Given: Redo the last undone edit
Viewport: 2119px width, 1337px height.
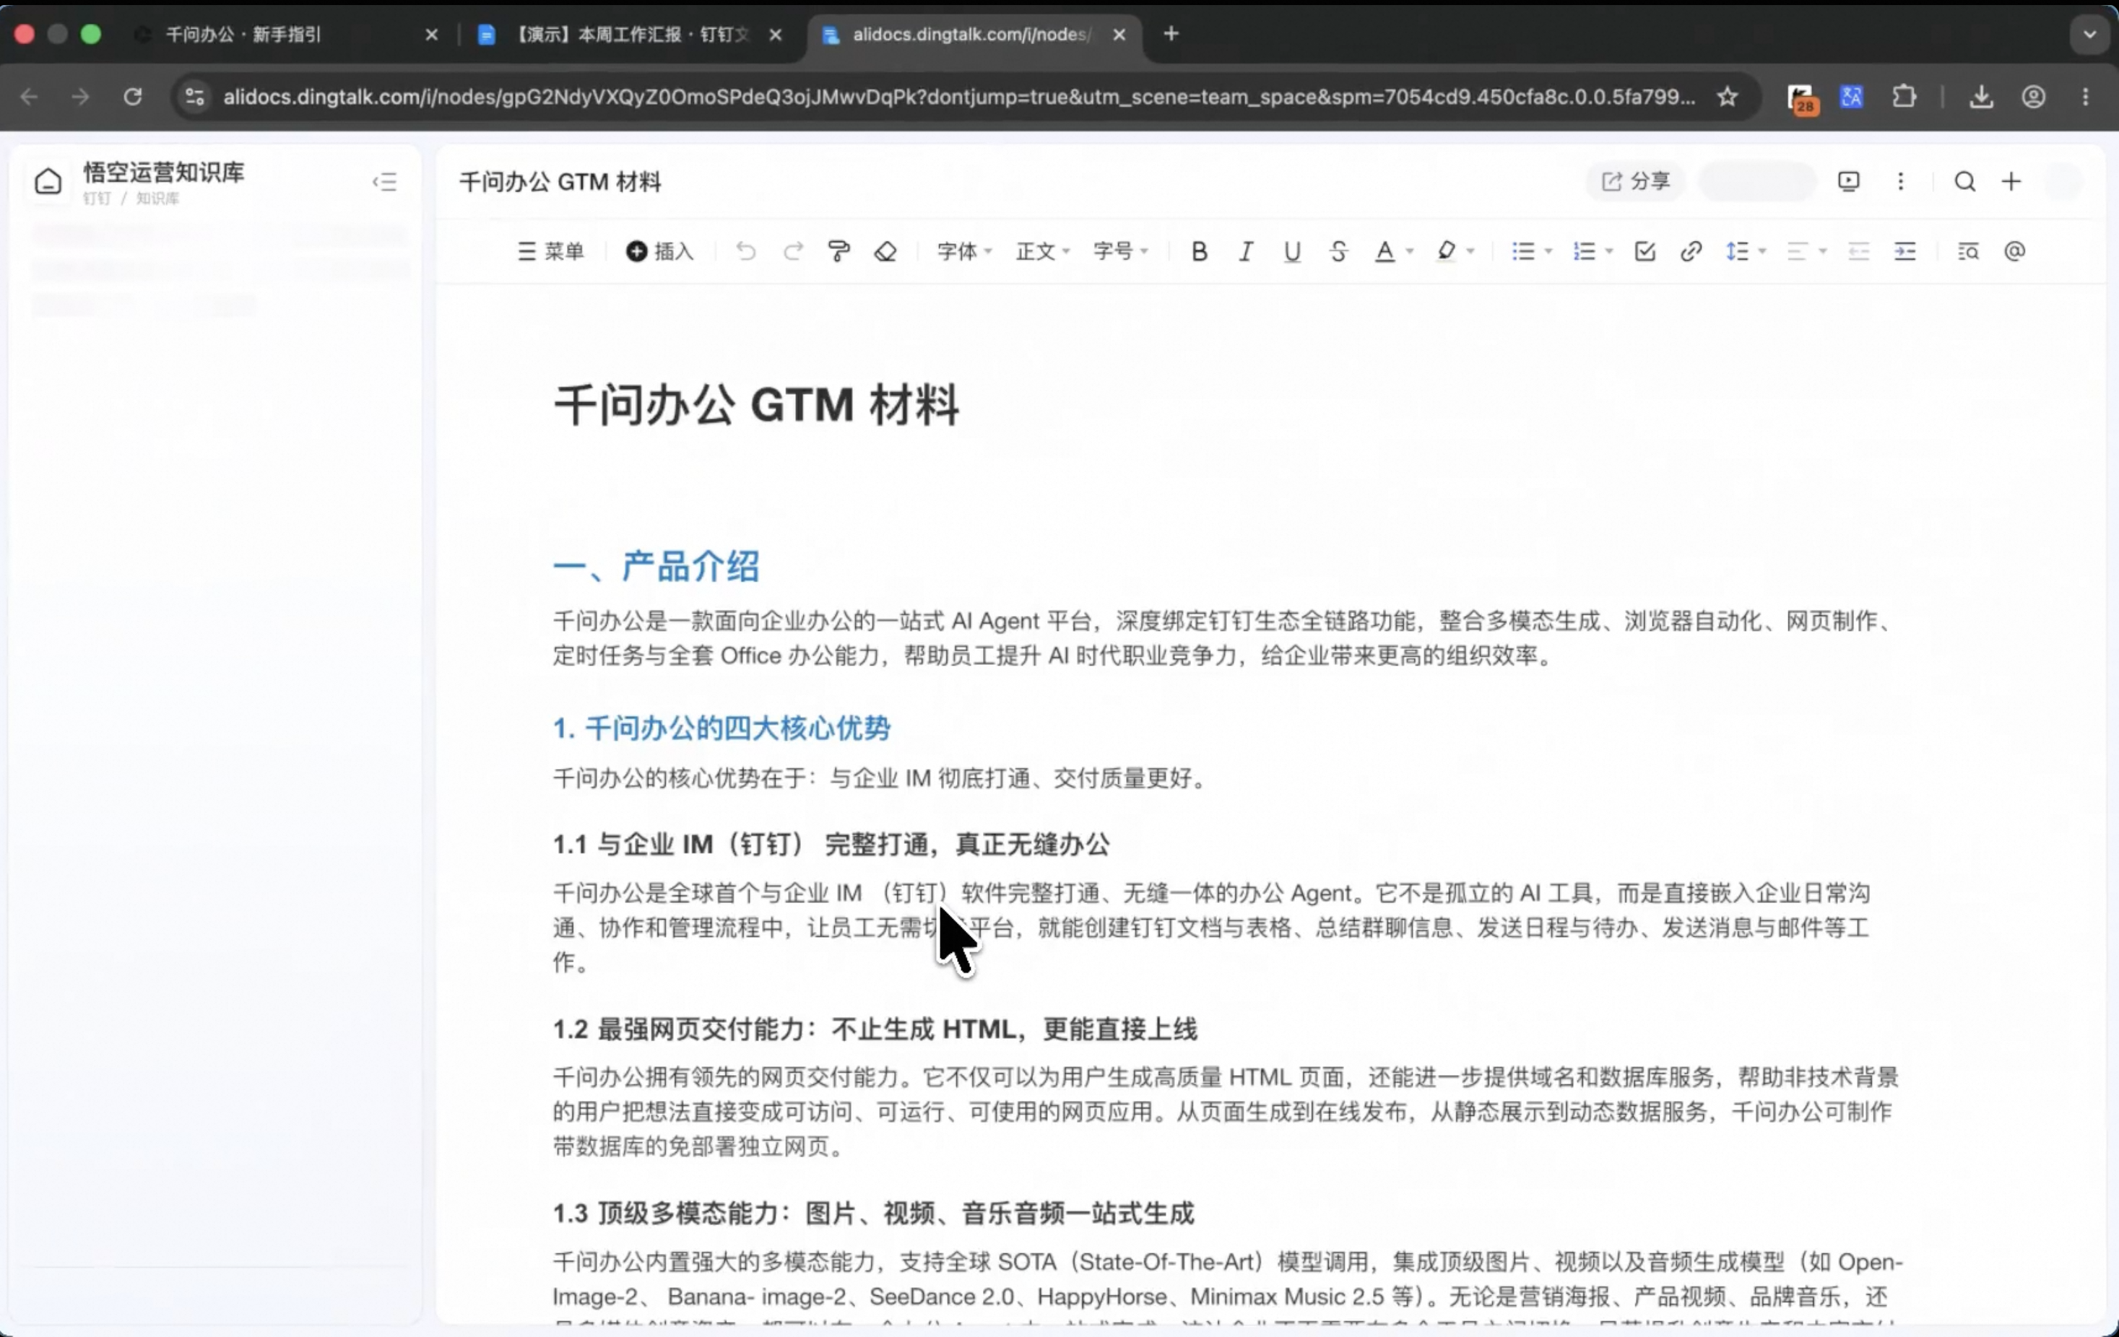Looking at the screenshot, I should tap(793, 251).
